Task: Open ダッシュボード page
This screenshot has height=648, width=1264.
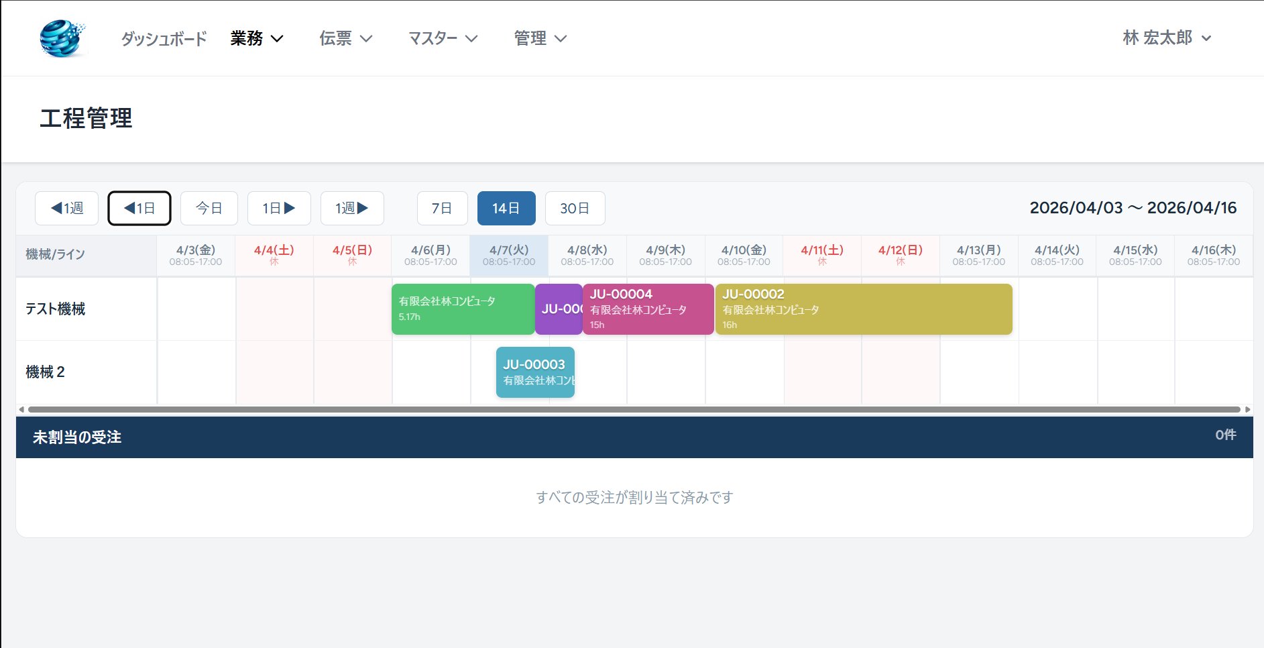Action: [164, 38]
